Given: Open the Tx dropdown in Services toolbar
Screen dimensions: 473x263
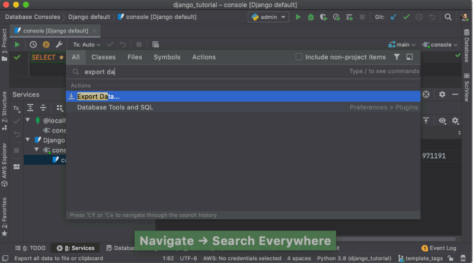Looking at the screenshot, I should click(17, 108).
